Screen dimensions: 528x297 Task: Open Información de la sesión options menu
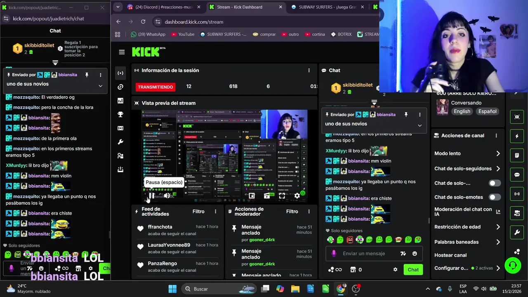click(309, 71)
